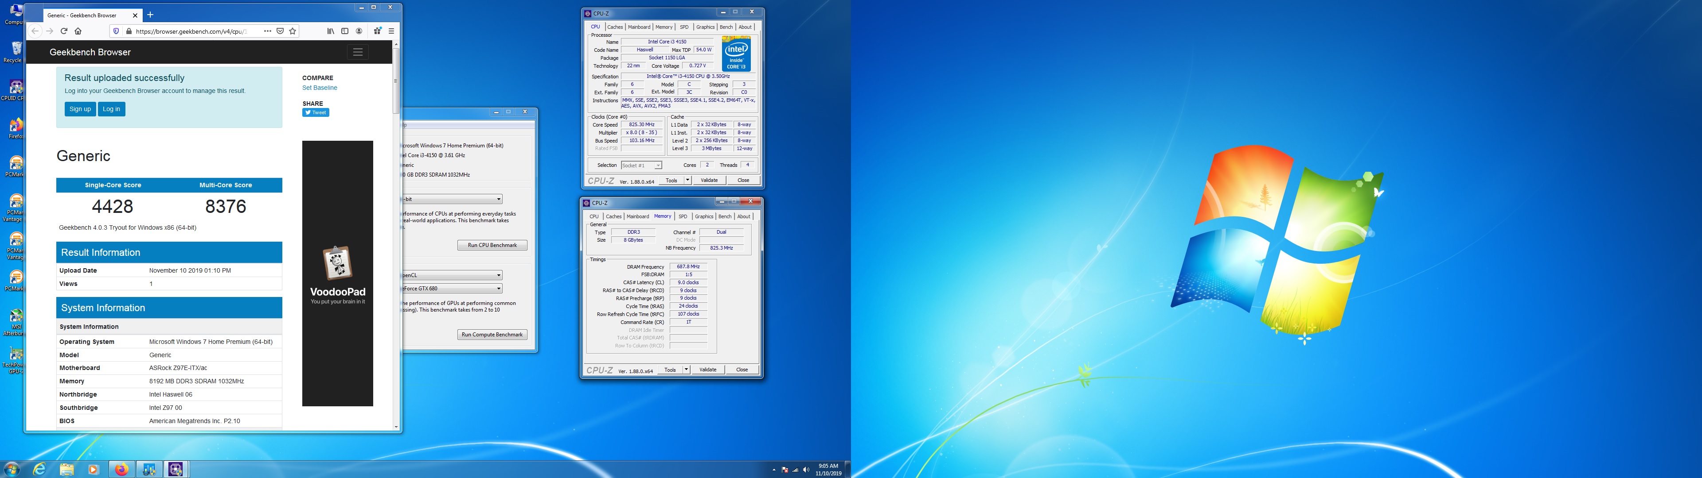1702x478 pixels.
Task: Show Firefox sidebars icon
Action: click(344, 31)
